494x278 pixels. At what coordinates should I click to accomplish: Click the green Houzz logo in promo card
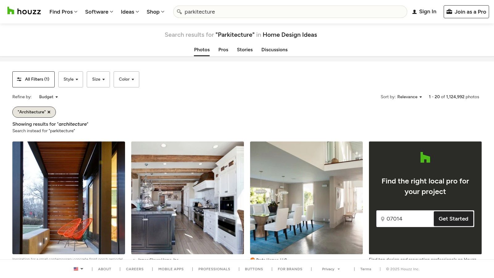425,158
